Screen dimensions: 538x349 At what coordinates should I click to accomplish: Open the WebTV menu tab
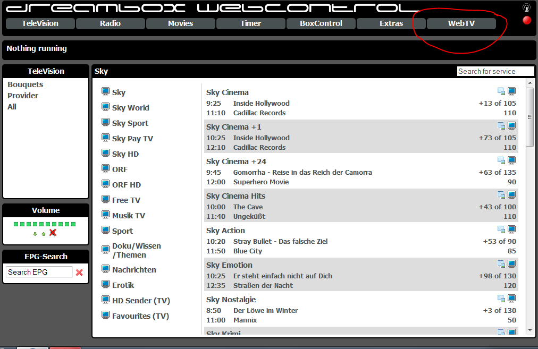461,23
